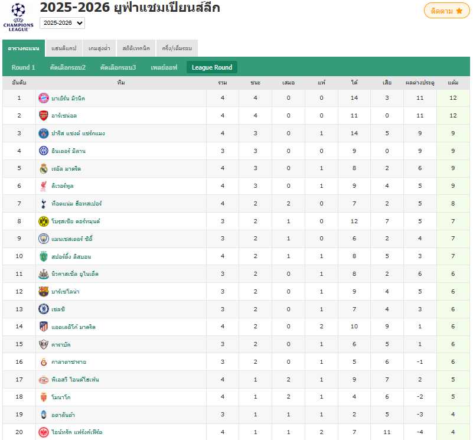Click the Paris Saint-Germain crest icon

44,133
